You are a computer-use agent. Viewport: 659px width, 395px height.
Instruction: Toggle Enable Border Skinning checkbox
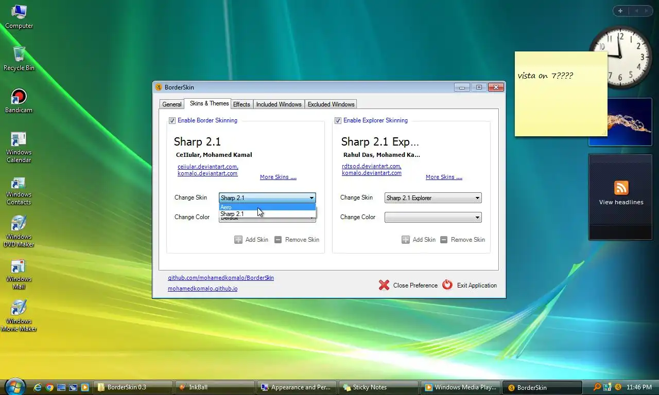pyautogui.click(x=172, y=120)
